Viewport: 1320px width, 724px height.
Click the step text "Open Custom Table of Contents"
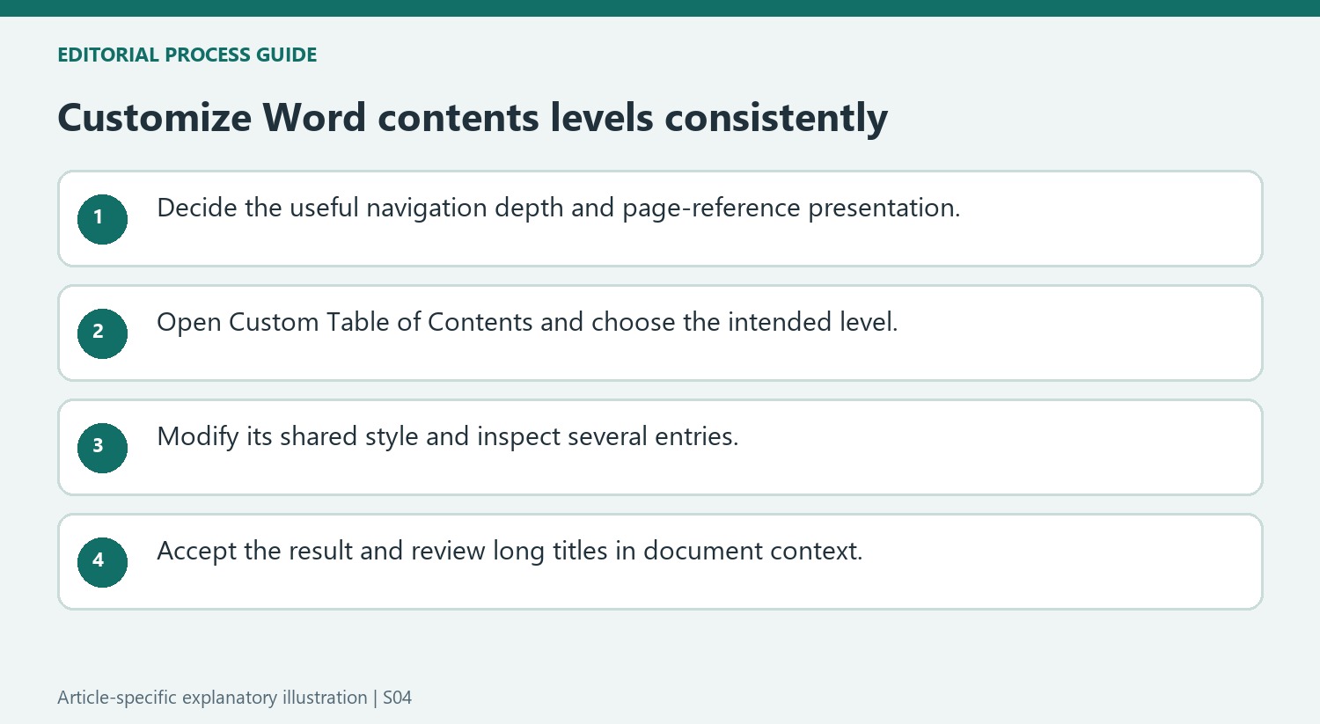pyautogui.click(x=345, y=323)
